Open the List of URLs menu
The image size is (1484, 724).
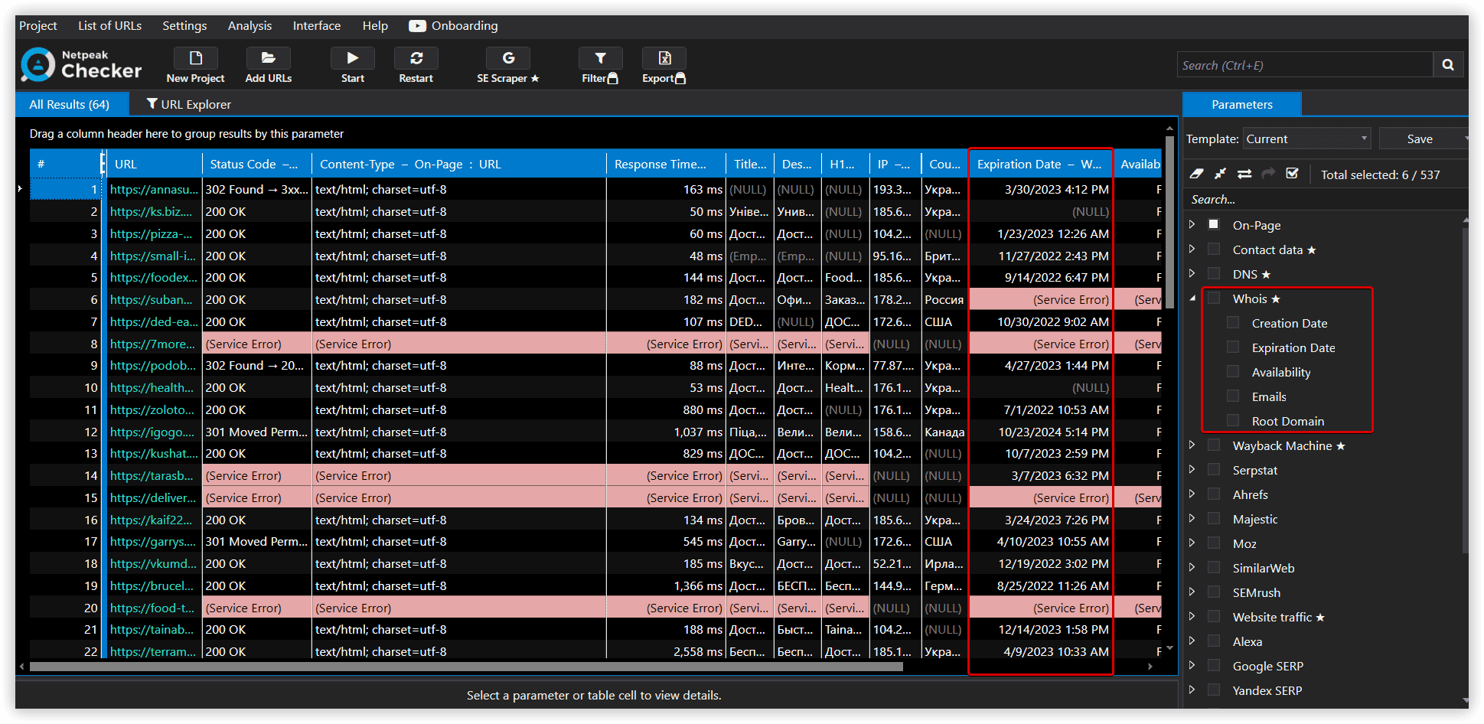109,26
